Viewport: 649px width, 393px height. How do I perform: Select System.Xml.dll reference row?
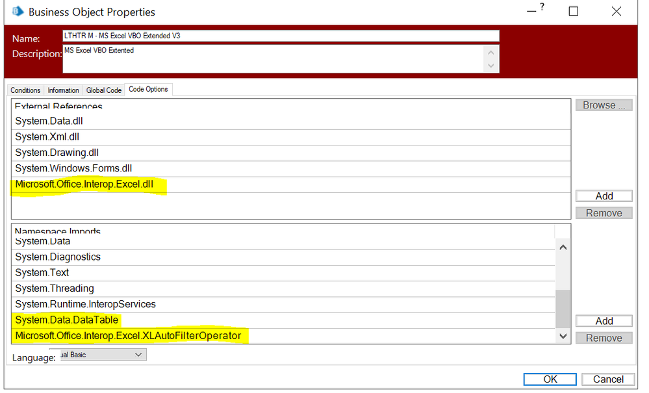(291, 137)
